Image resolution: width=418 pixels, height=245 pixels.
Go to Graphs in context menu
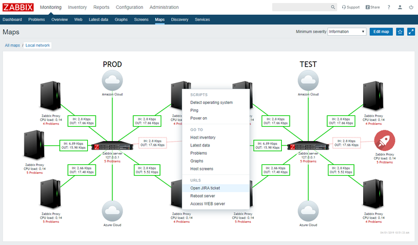coord(196,161)
